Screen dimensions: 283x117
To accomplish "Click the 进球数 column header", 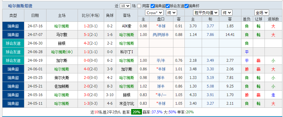I will 273,19.
